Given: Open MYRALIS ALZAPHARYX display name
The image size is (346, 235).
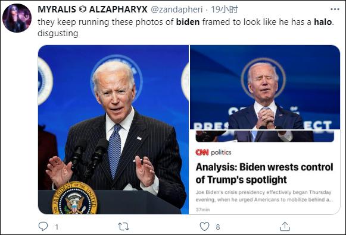Looking at the screenshot, I should click(x=92, y=9).
